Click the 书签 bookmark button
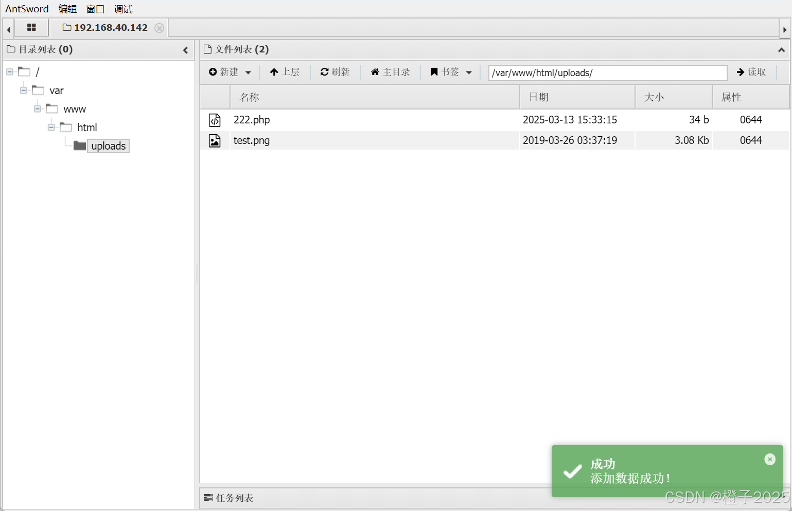This screenshot has height=511, width=792. (445, 72)
